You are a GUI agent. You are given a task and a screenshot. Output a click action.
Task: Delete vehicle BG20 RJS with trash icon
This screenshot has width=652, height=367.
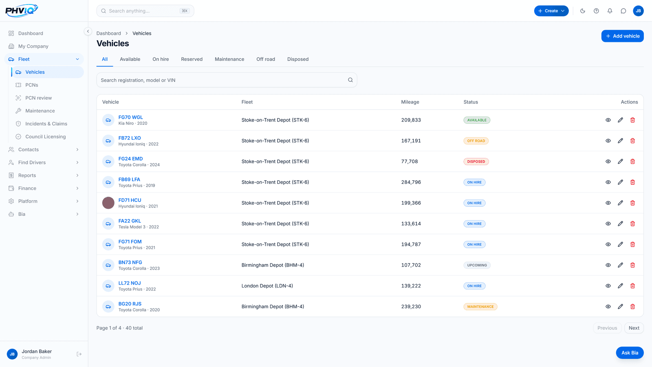click(633, 307)
